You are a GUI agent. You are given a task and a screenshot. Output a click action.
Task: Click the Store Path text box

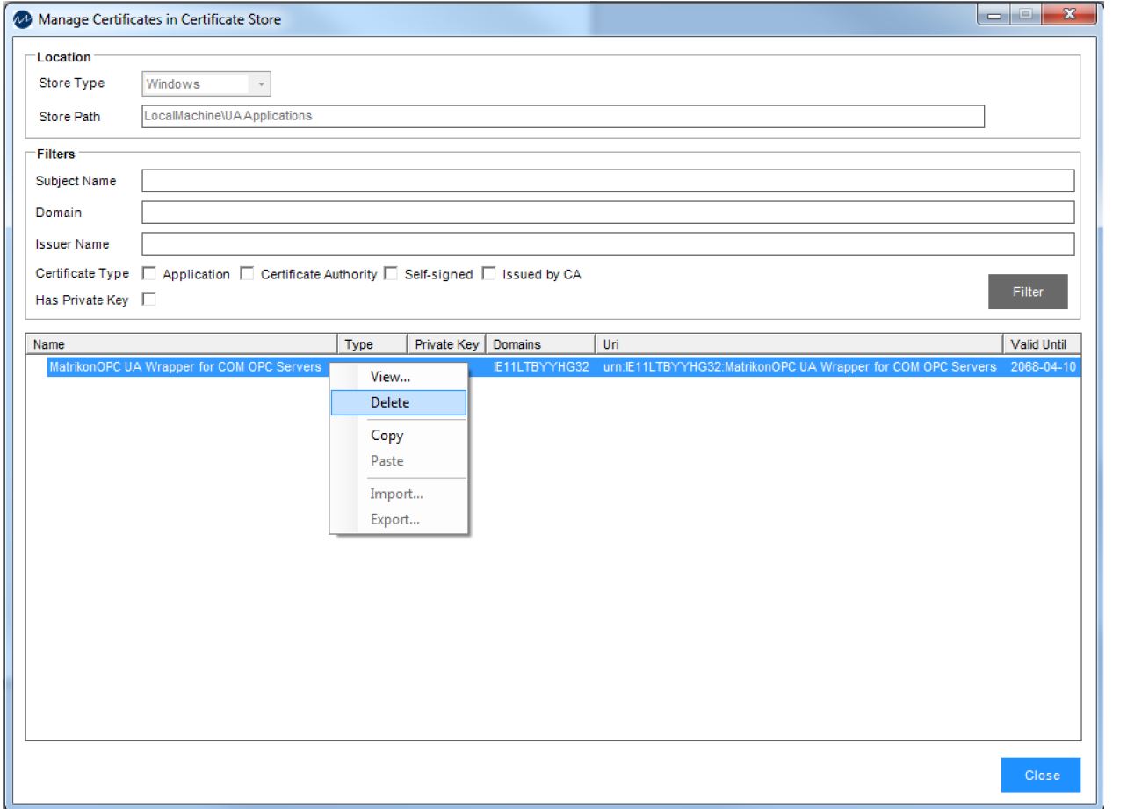[562, 116]
